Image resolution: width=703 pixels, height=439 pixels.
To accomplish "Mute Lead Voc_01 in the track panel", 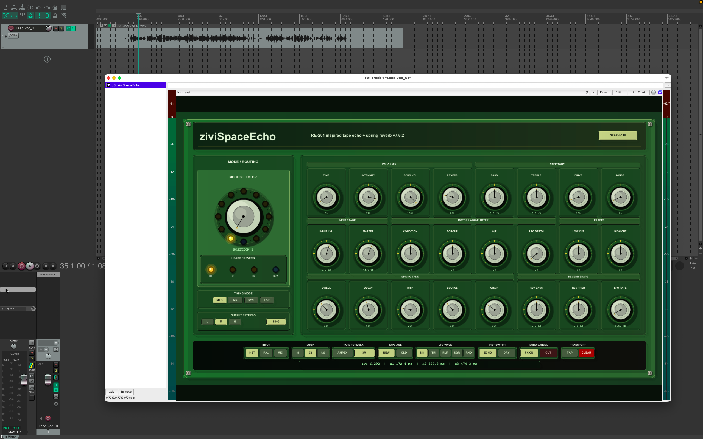I will (56, 28).
